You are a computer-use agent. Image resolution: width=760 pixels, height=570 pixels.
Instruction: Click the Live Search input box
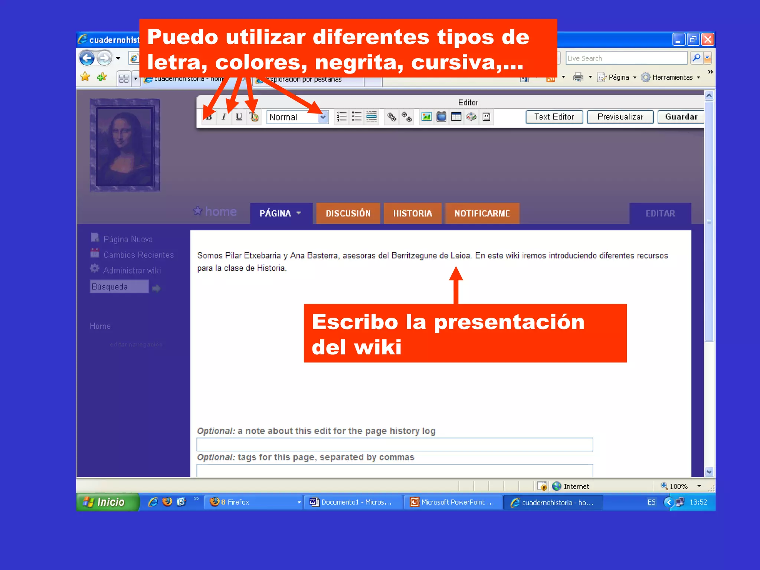coord(626,58)
